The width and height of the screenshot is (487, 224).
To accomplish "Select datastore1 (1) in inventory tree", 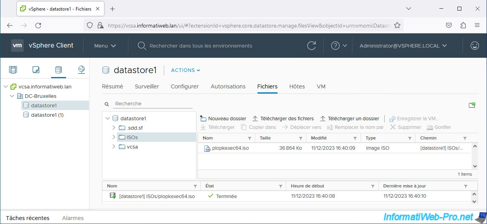I will tap(47, 115).
